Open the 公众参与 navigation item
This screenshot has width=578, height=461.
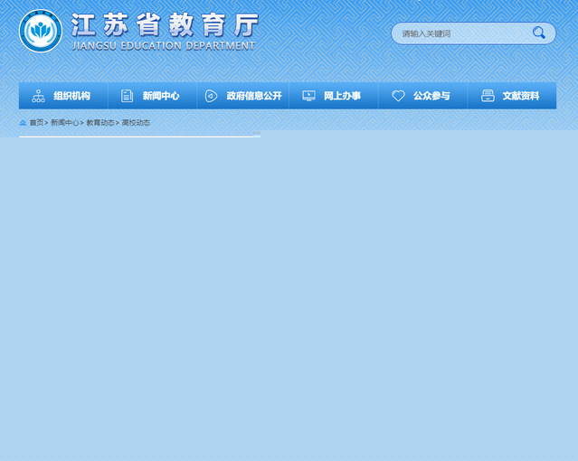click(431, 96)
